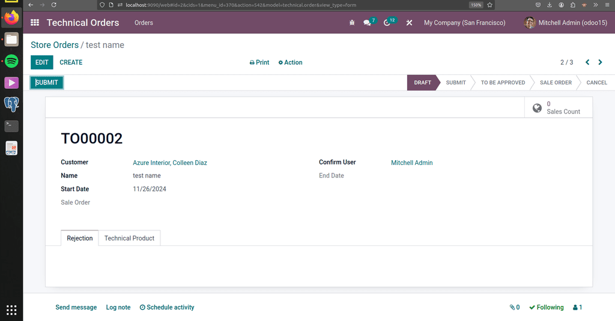Click the 150% zoom indicator
This screenshot has height=321, width=615.
[476, 5]
